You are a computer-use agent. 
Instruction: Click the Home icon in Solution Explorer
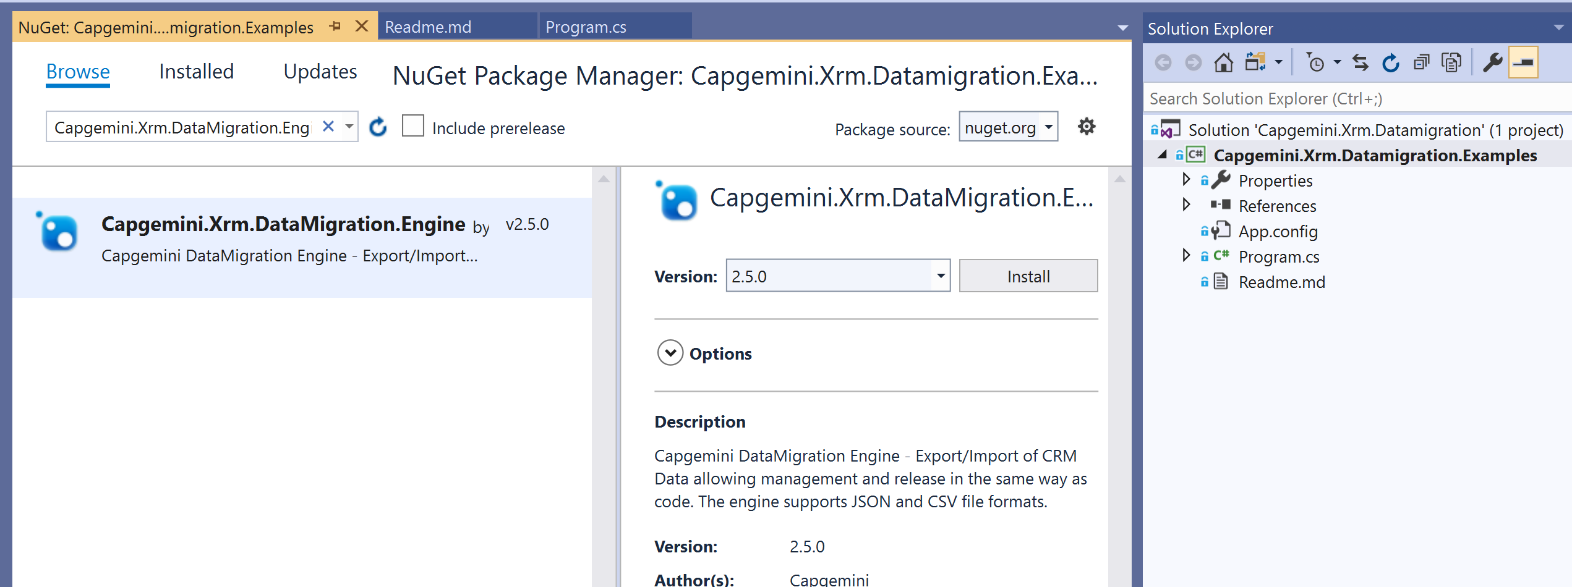[x=1223, y=62]
